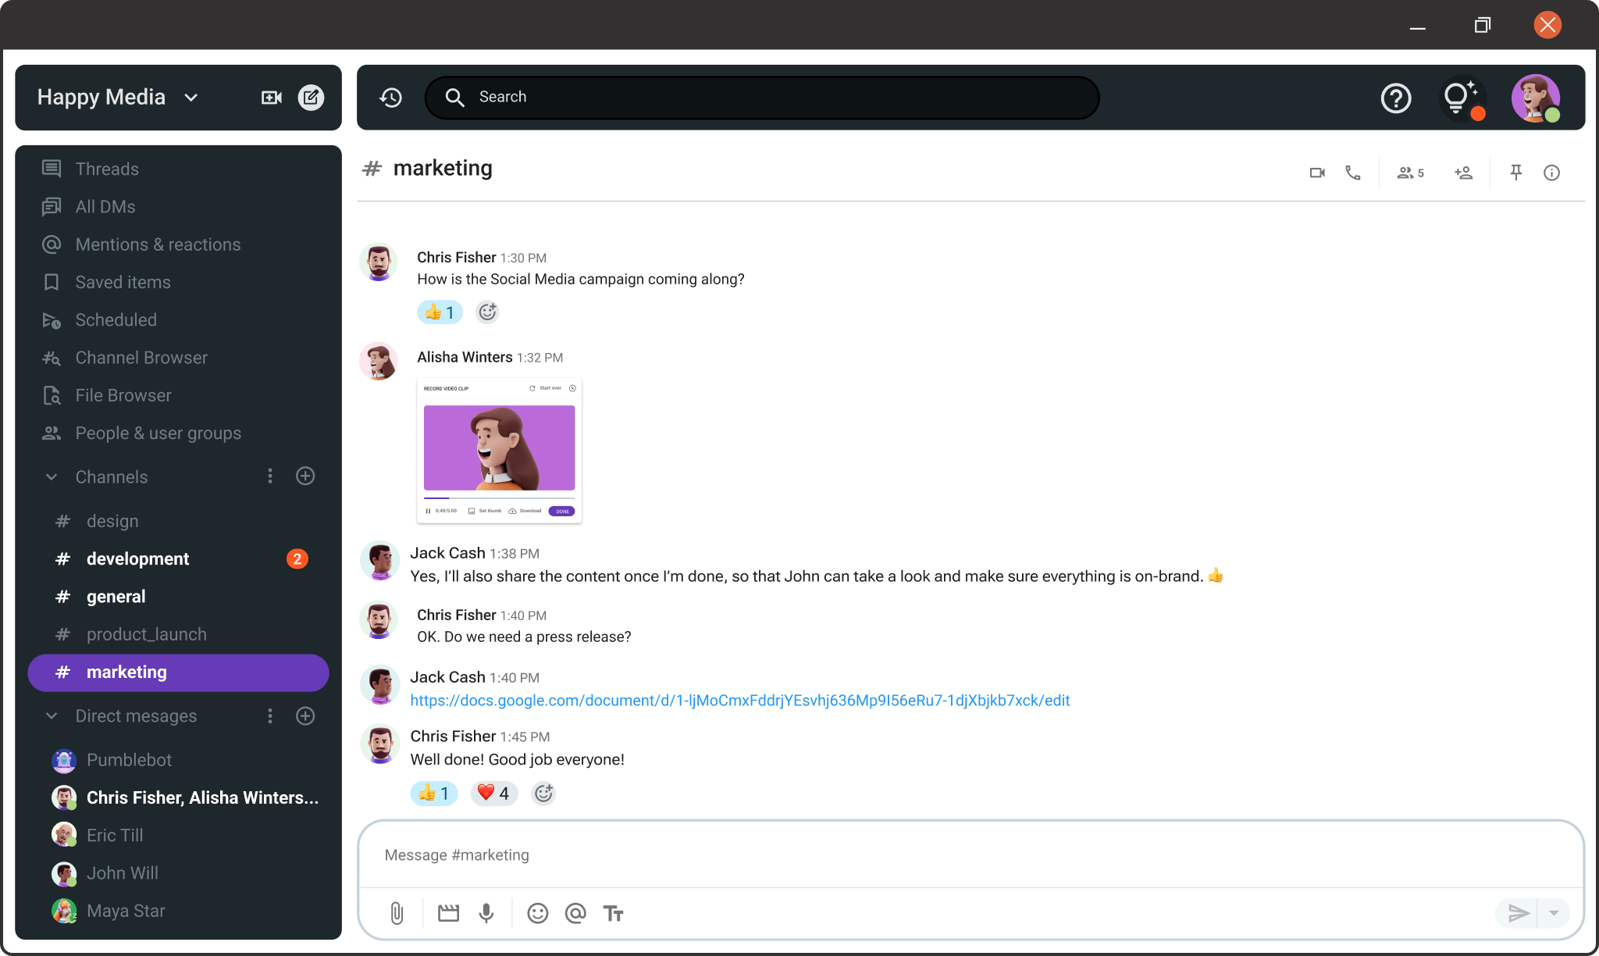
Task: Toggle the heart reaction on Chris Fisher's message
Action: (x=493, y=793)
